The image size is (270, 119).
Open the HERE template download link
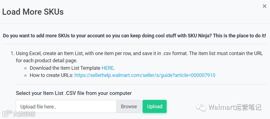tap(108, 68)
